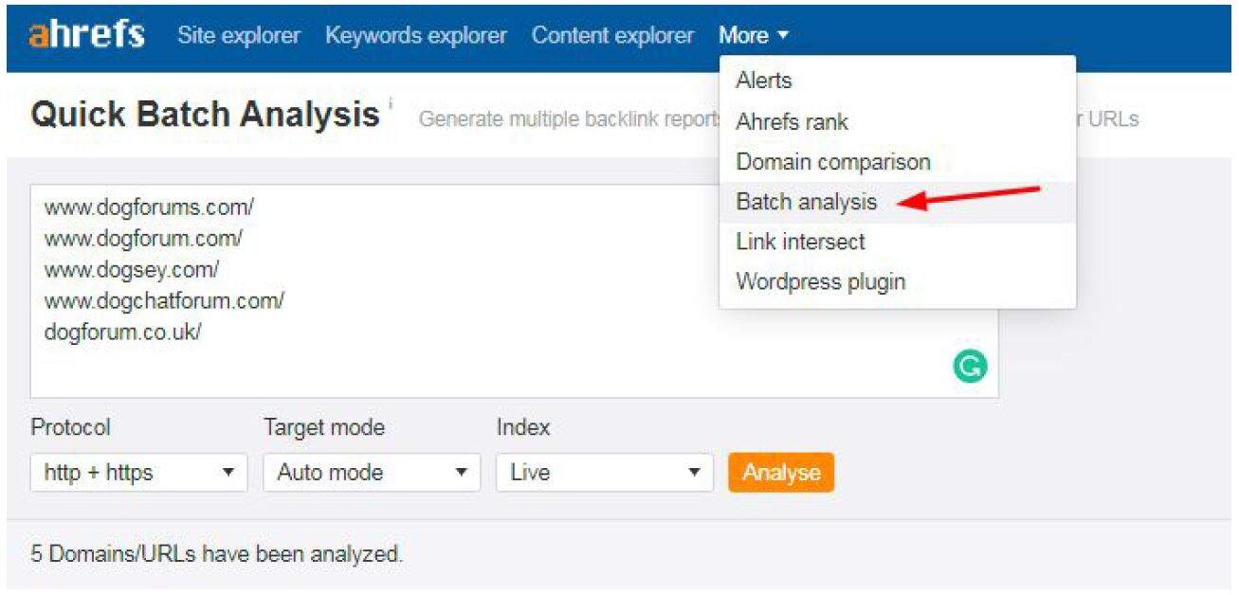Collapse the More dropdown menu
Viewport: 1239px width, 595px height.
click(x=754, y=36)
